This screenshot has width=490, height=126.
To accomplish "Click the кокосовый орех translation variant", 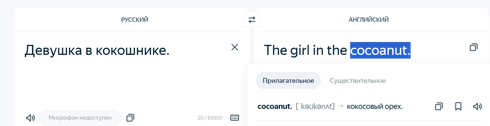I will click(375, 107).
